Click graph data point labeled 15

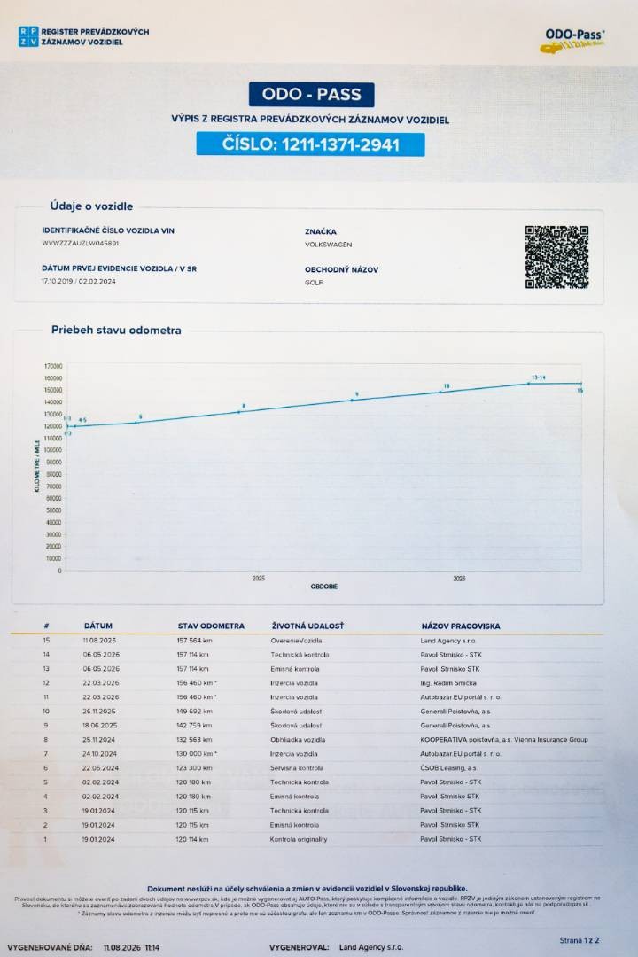tap(581, 384)
